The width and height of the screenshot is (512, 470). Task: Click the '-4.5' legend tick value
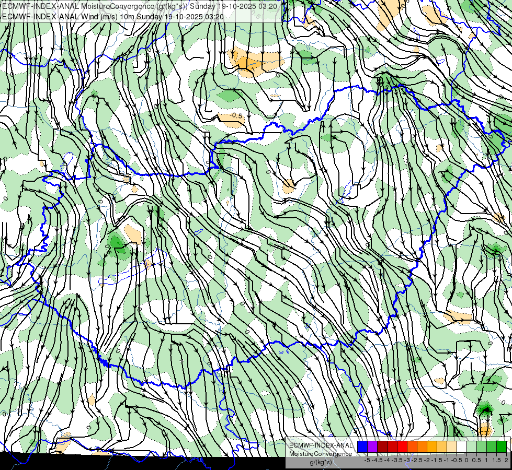pos(377,460)
